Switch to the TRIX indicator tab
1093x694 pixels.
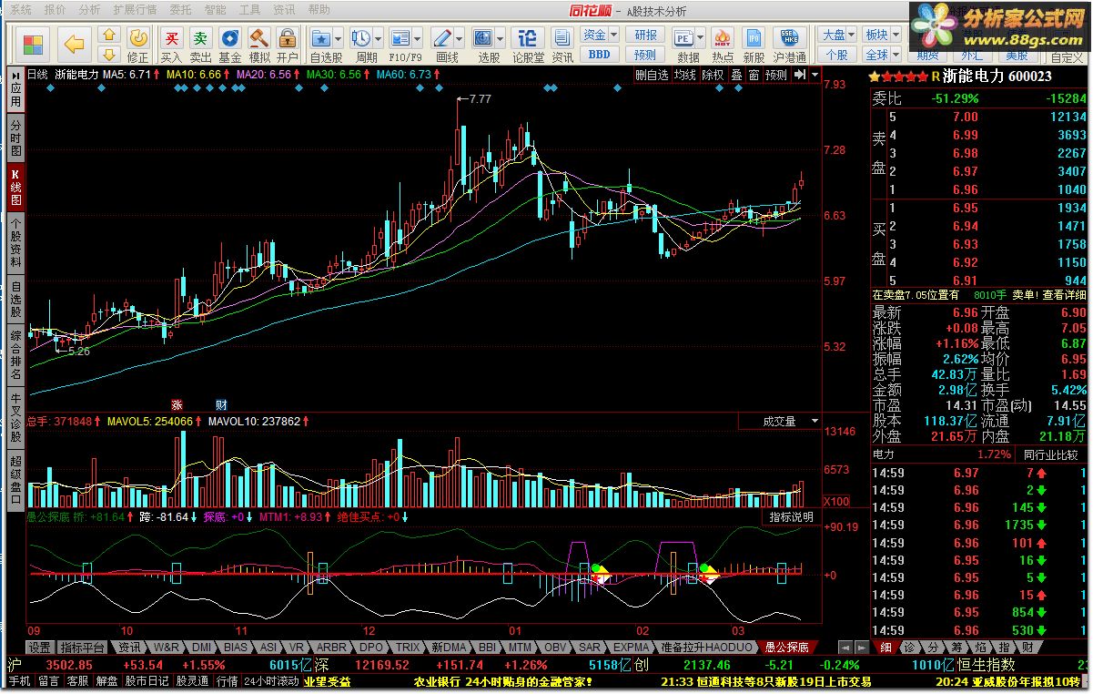tap(409, 647)
